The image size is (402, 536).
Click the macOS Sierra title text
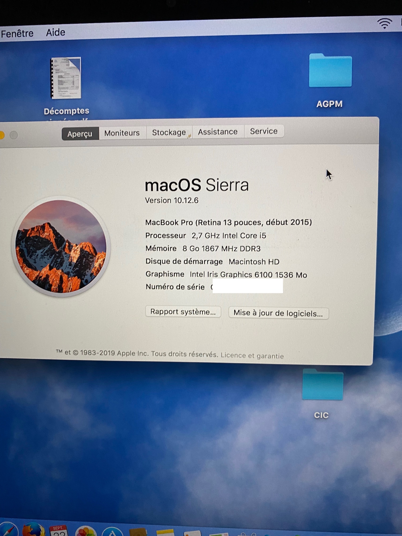tap(197, 185)
